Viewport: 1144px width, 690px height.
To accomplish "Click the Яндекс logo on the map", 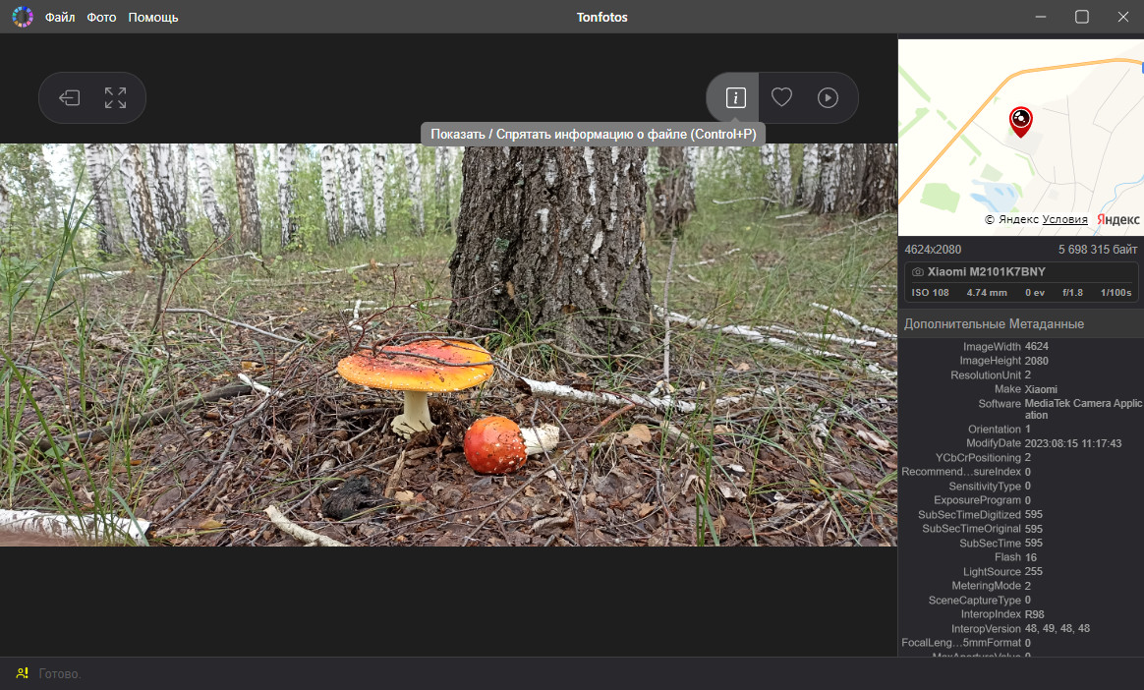I will pos(1117,219).
